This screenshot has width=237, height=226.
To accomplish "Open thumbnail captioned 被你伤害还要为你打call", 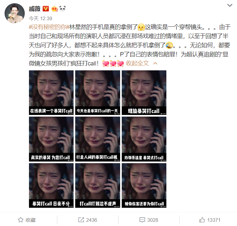I will tap(144, 185).
